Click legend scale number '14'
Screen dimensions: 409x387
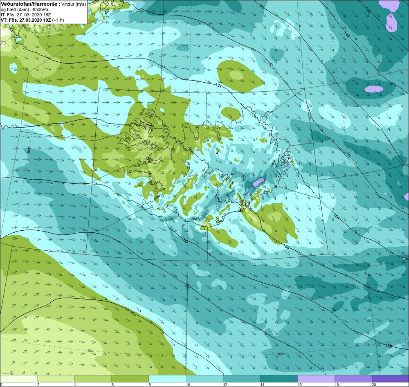(262, 385)
